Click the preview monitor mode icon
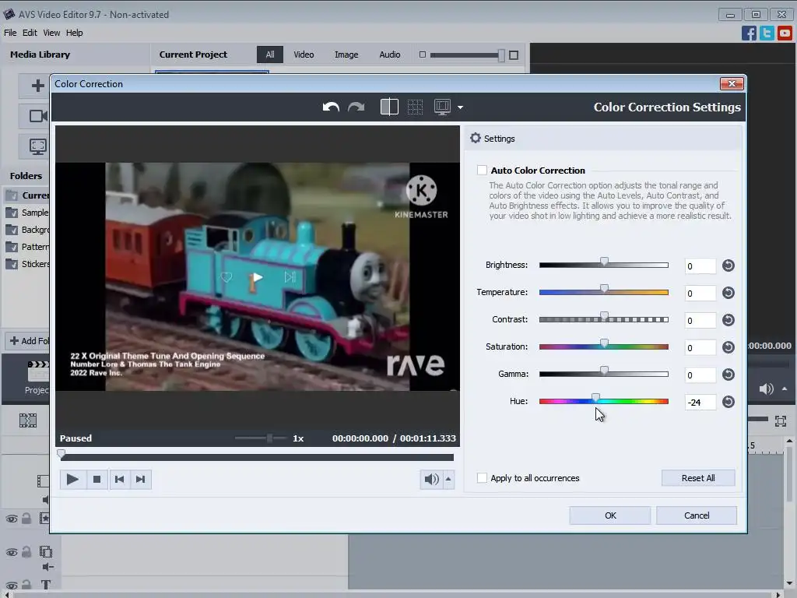The image size is (797, 598). click(442, 107)
